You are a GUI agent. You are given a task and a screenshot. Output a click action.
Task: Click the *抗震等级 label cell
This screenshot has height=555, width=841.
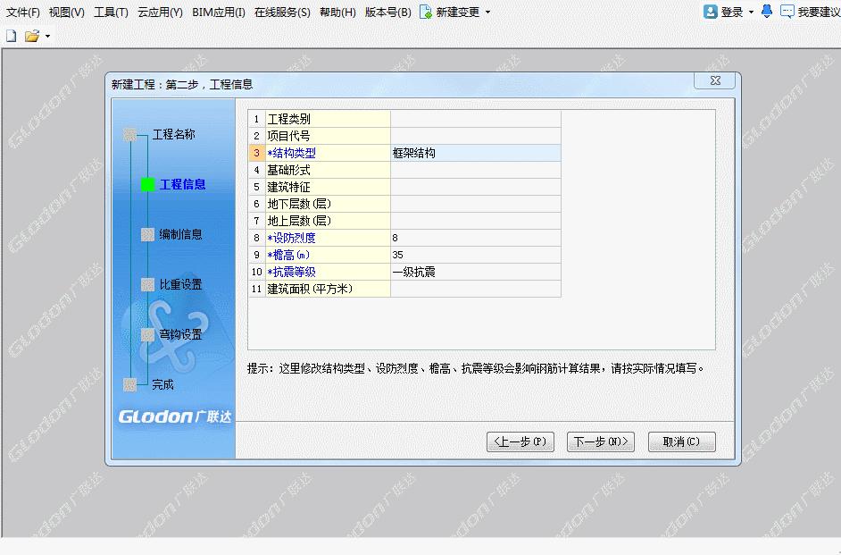coord(328,272)
